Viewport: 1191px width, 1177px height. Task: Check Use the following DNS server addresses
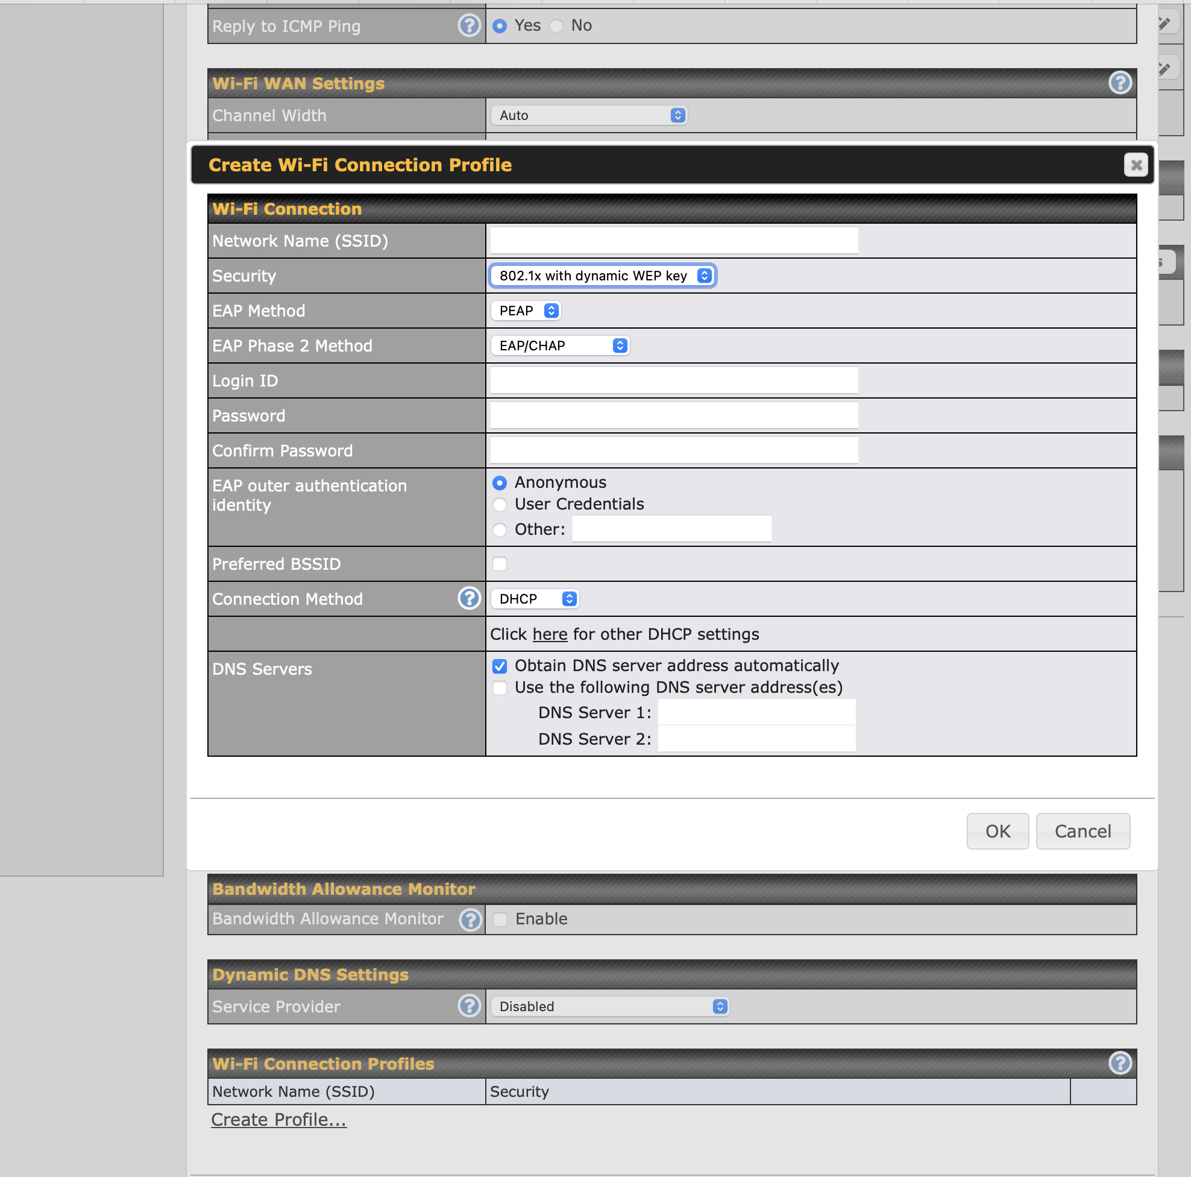tap(500, 687)
